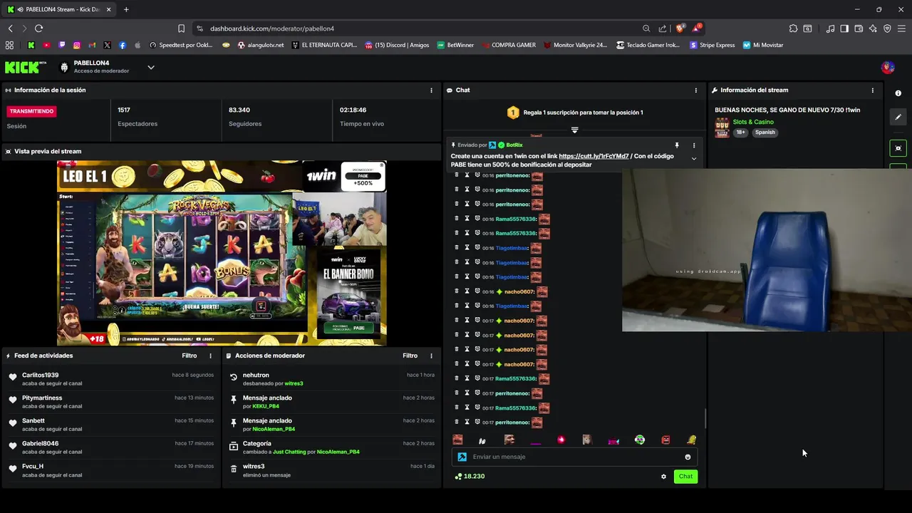Select the PABELLON4 Stream browser tab
Image resolution: width=912 pixels, height=513 pixels.
click(x=60, y=9)
